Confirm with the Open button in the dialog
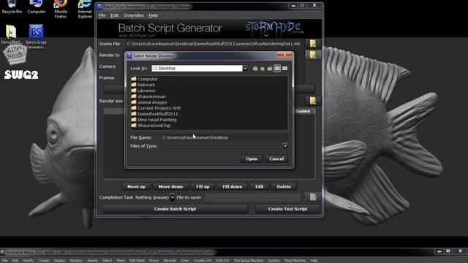 coord(252,159)
